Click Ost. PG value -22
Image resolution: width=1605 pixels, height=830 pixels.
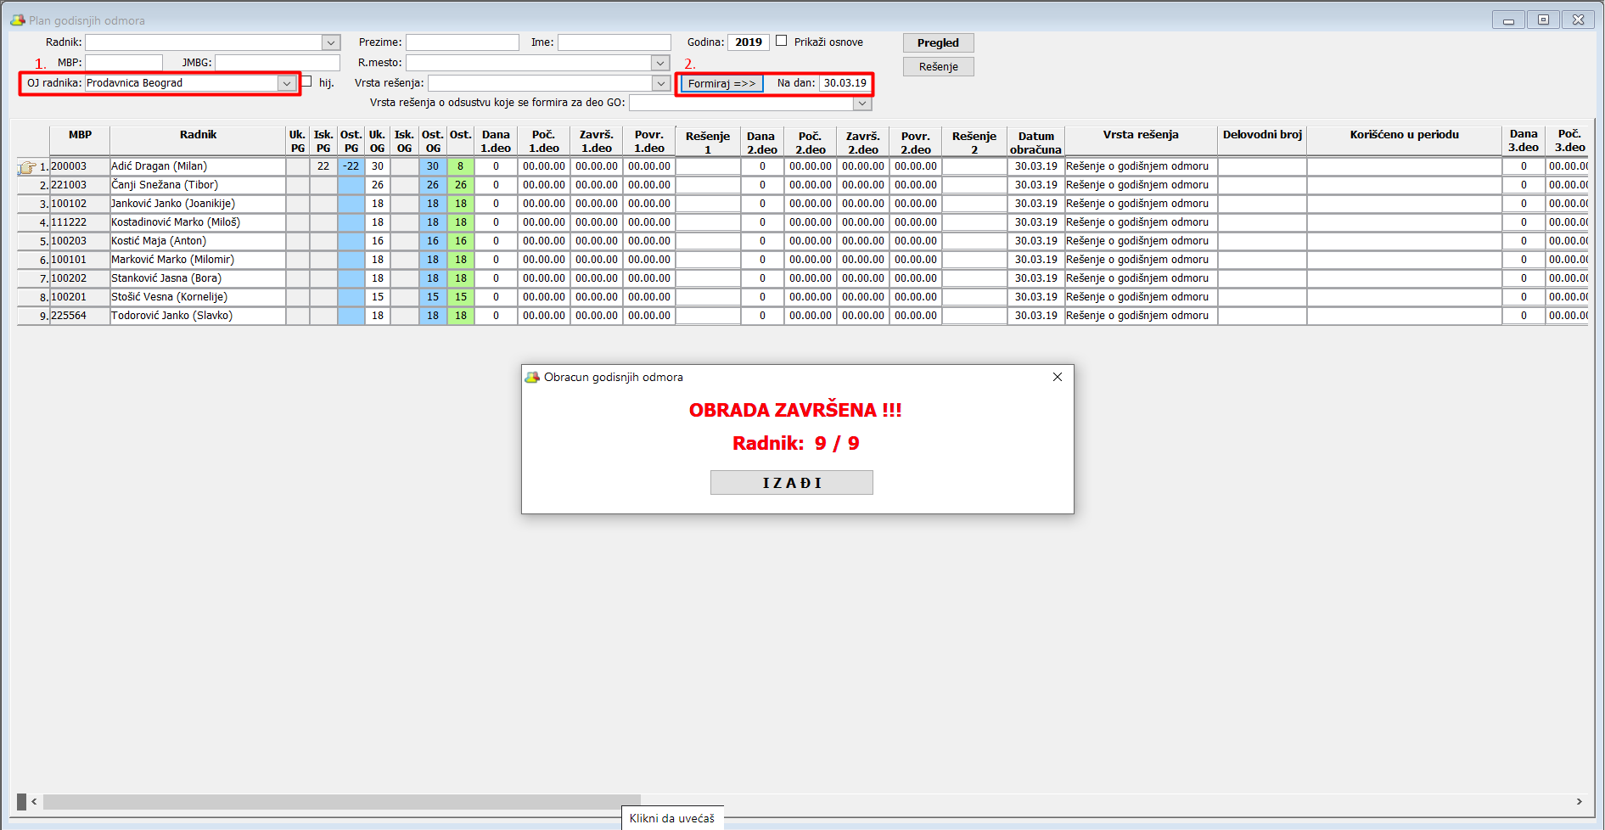tap(351, 166)
